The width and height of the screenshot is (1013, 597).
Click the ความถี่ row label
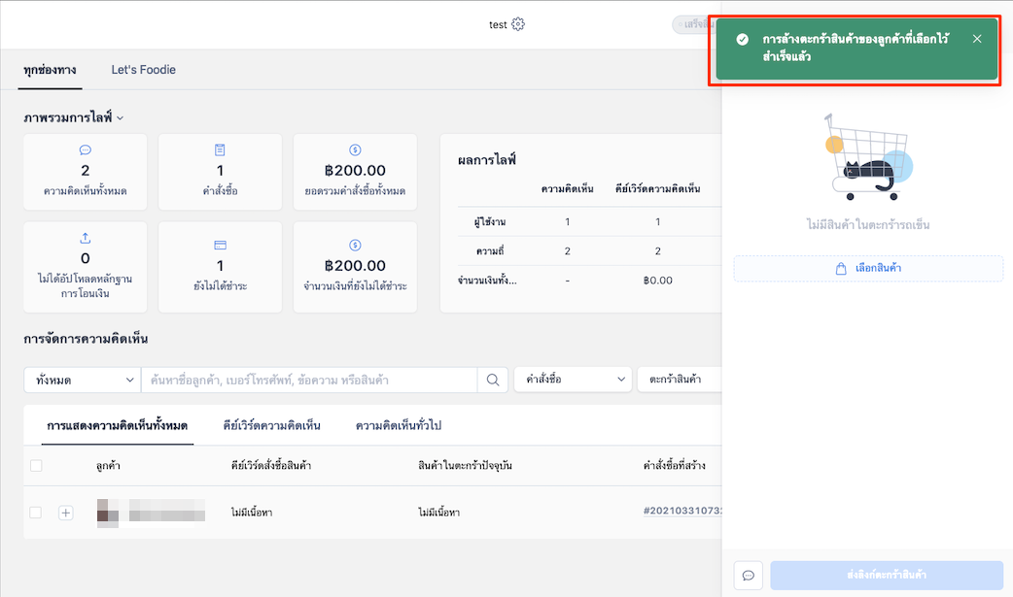click(490, 251)
